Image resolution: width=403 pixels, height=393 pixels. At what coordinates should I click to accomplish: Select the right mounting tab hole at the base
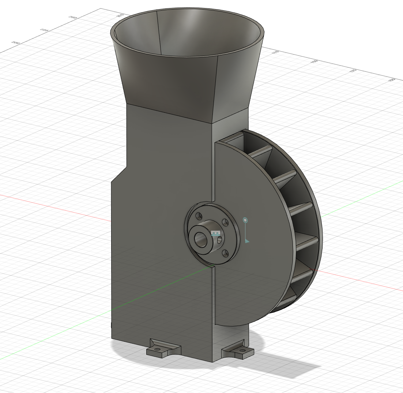242,350
